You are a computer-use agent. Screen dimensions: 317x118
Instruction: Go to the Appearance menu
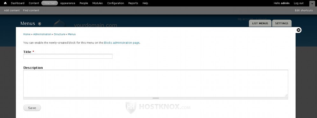(x=68, y=3)
